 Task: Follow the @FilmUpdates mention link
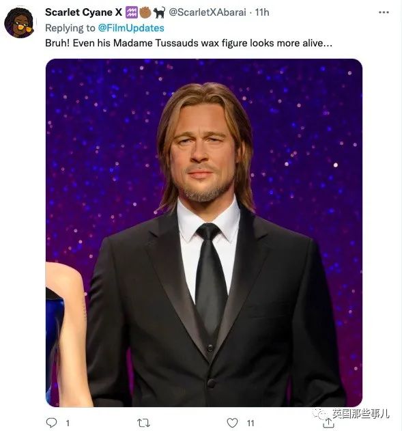coord(131,28)
